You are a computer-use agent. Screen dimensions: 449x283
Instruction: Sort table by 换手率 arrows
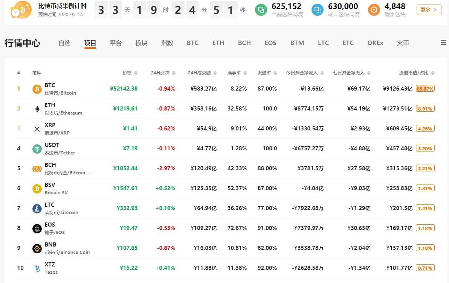[x=245, y=73]
